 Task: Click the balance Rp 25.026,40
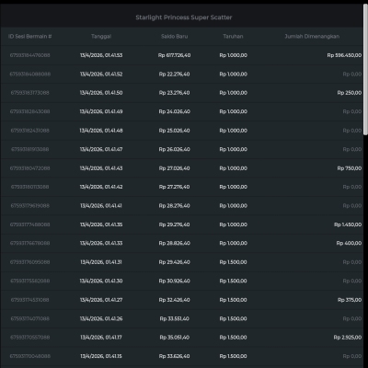coord(174,131)
